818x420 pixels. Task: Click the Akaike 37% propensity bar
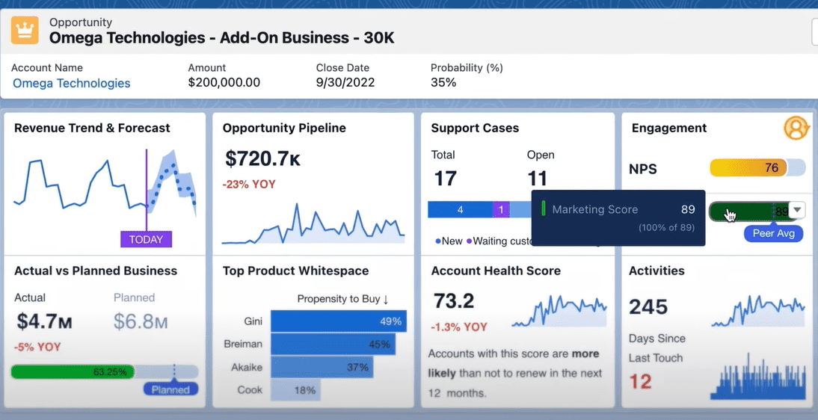click(x=322, y=367)
